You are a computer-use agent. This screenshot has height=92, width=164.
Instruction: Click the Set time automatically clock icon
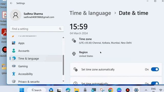click(75, 83)
